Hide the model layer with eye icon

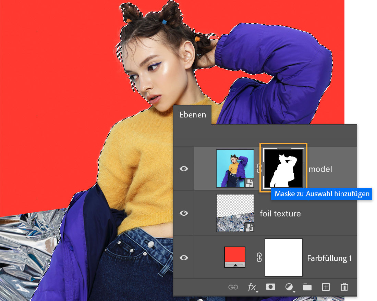(x=184, y=168)
